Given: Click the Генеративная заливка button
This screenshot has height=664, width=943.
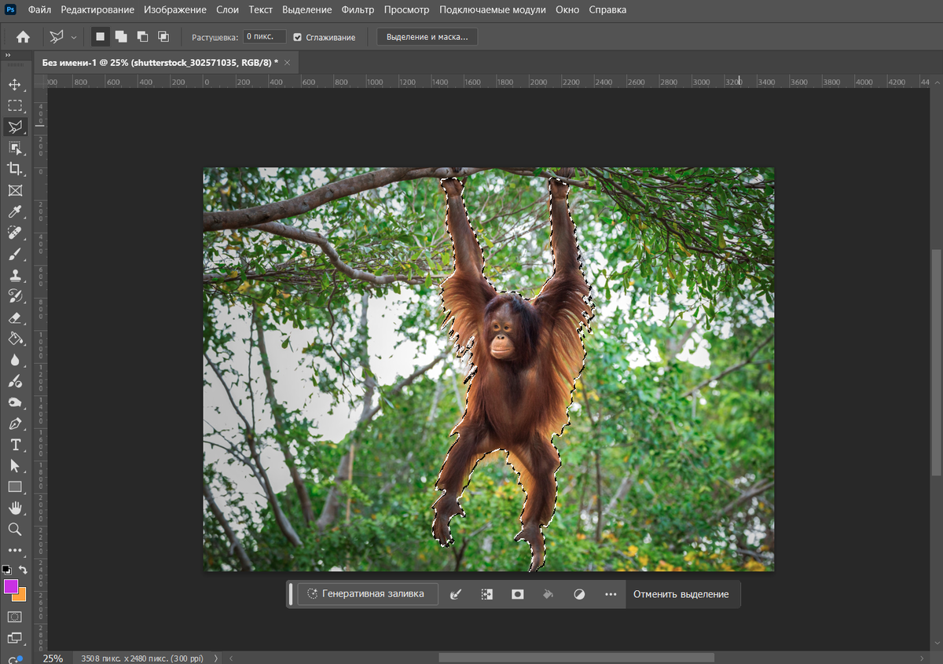Looking at the screenshot, I should 366,594.
